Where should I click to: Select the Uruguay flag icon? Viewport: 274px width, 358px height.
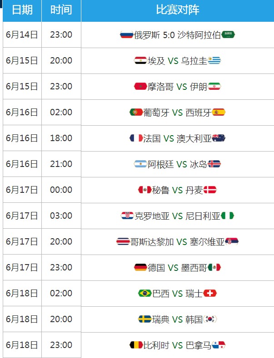coord(214,60)
